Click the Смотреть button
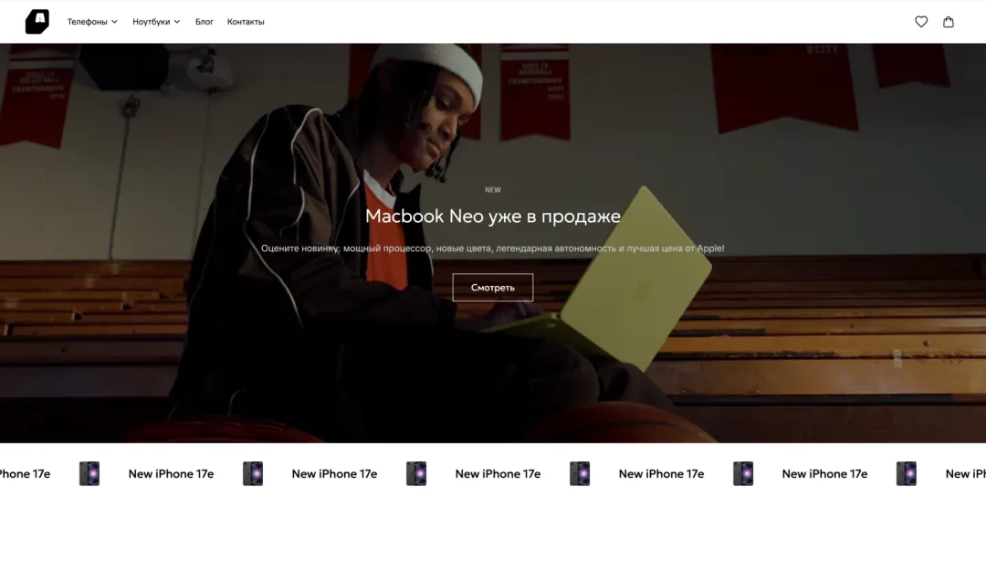The height and width of the screenshot is (571, 986). coord(492,287)
